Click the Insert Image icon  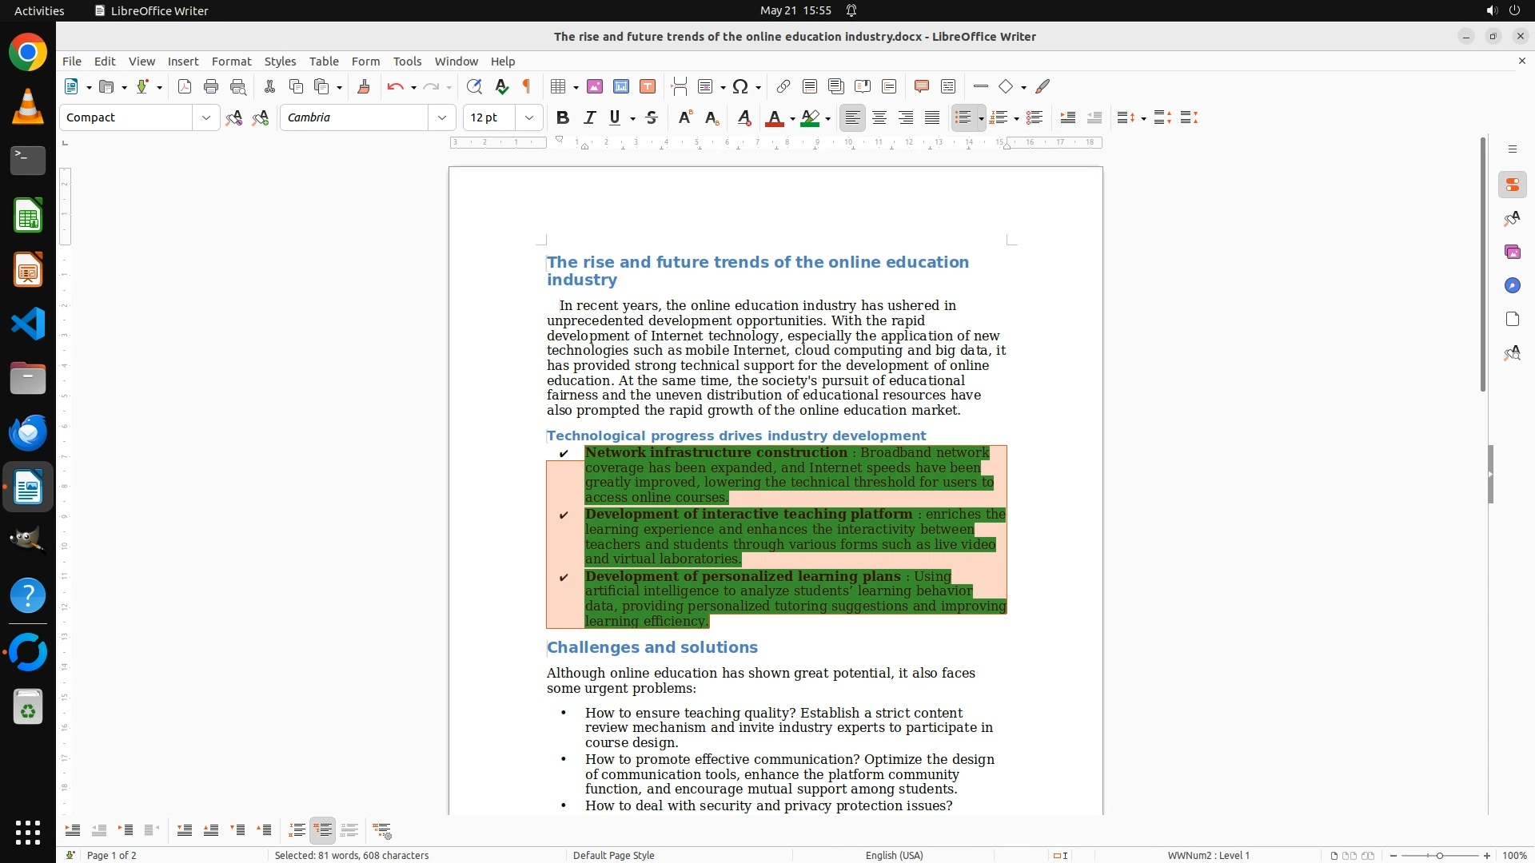point(595,87)
